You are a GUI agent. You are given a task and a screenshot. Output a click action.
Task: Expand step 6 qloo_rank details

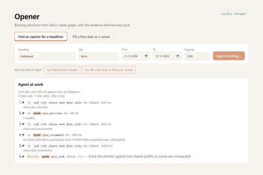point(23,156)
